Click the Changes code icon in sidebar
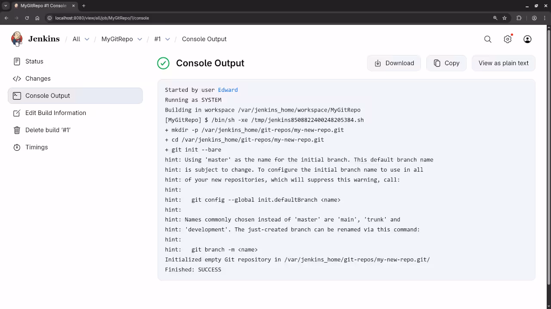Viewport: 551px width, 309px height. click(x=17, y=79)
